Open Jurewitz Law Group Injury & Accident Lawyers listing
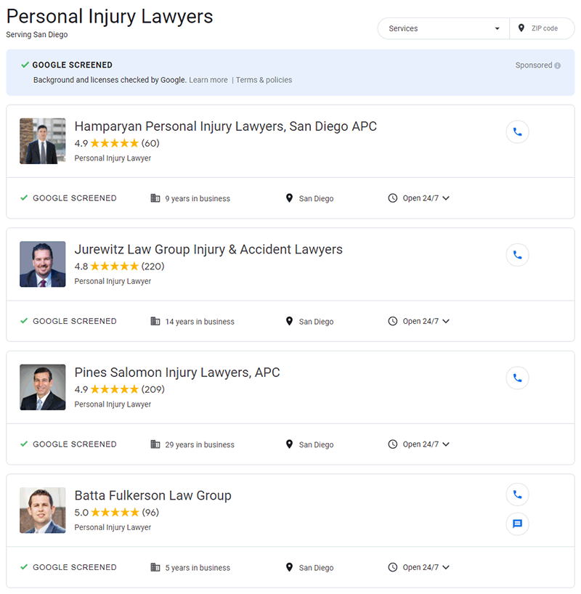581x594 pixels. click(x=208, y=249)
